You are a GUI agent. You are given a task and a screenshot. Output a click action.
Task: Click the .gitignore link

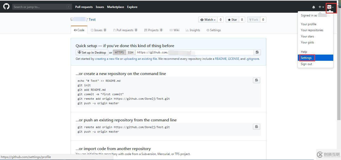point(253,59)
